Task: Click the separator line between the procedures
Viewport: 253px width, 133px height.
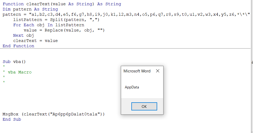Action: [x=79, y=49]
